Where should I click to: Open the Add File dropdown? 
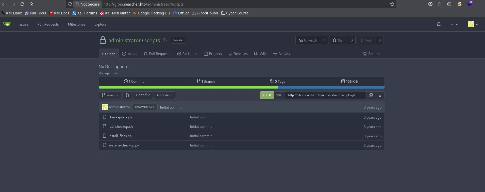[x=165, y=95]
